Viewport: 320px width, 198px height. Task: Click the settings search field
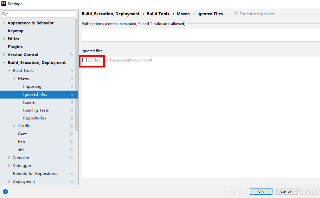(39, 14)
